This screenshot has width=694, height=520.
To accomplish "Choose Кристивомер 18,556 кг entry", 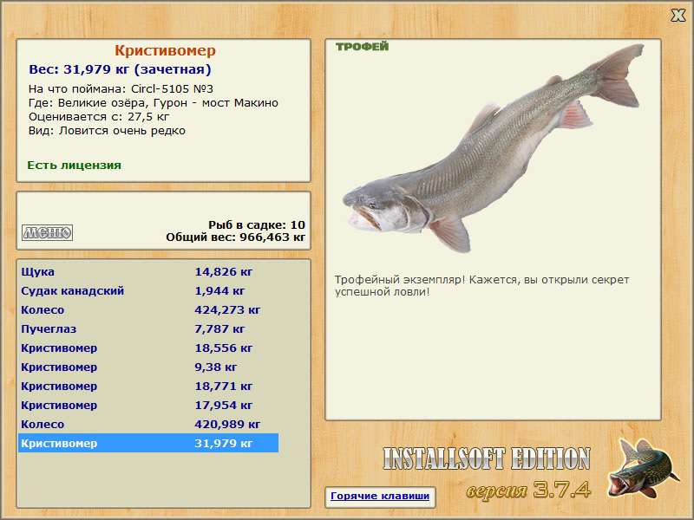I will (147, 348).
